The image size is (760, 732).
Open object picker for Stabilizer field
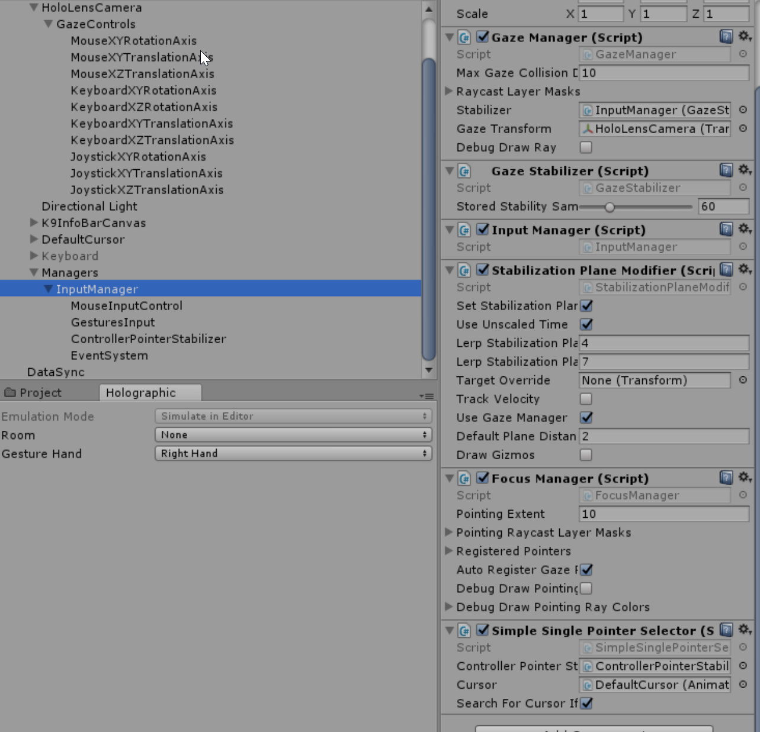pos(743,110)
